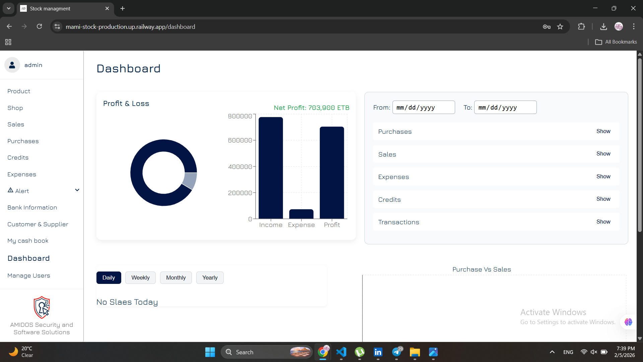This screenshot has height=362, width=643.
Task: Click the Alert warning triangle icon
Action: [x=10, y=190]
